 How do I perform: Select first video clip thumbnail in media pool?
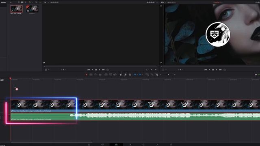(16, 9)
